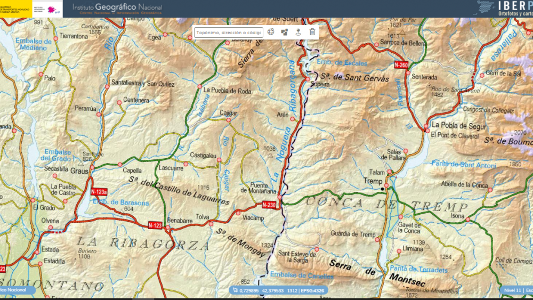Click the Spanish ministry yellow emblem logo
Screen dimensions: 533x300
pyautogui.click(x=15, y=9)
